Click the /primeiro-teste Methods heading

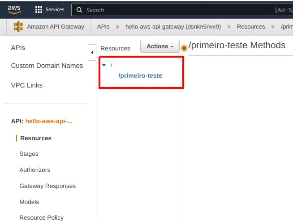click(x=237, y=45)
